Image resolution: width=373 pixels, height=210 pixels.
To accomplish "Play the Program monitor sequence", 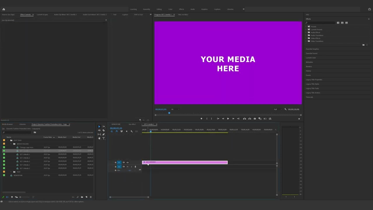I will (x=228, y=119).
